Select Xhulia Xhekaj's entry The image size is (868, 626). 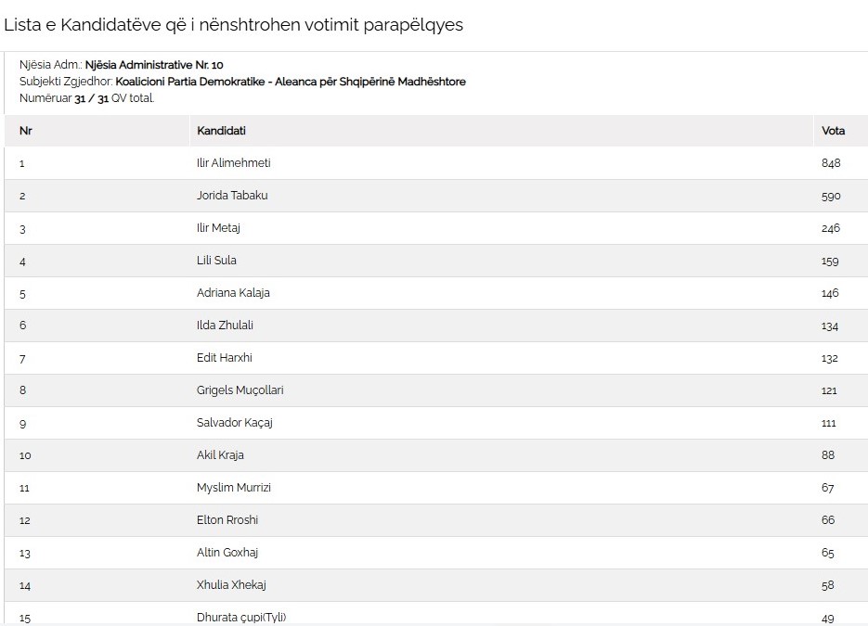pos(231,585)
